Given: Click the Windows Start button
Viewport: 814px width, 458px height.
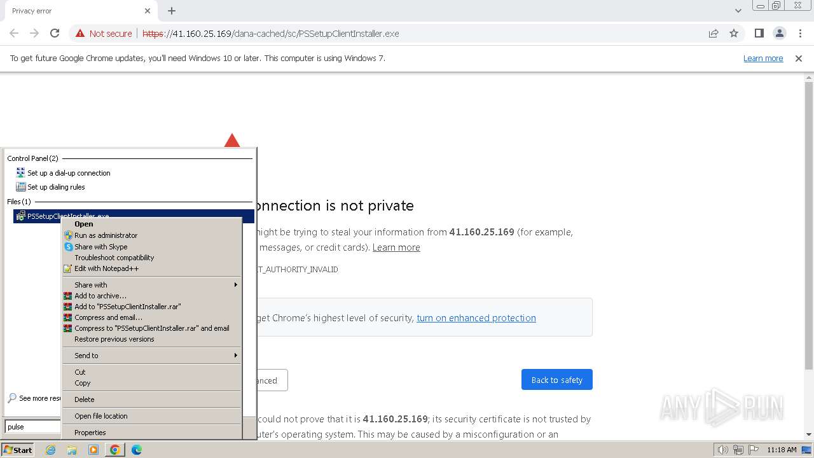Looking at the screenshot, I should click(x=18, y=450).
